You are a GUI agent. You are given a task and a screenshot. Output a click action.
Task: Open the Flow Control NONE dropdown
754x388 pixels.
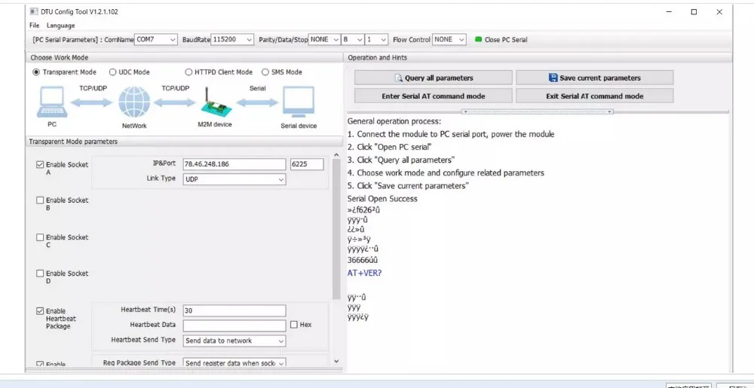point(449,39)
